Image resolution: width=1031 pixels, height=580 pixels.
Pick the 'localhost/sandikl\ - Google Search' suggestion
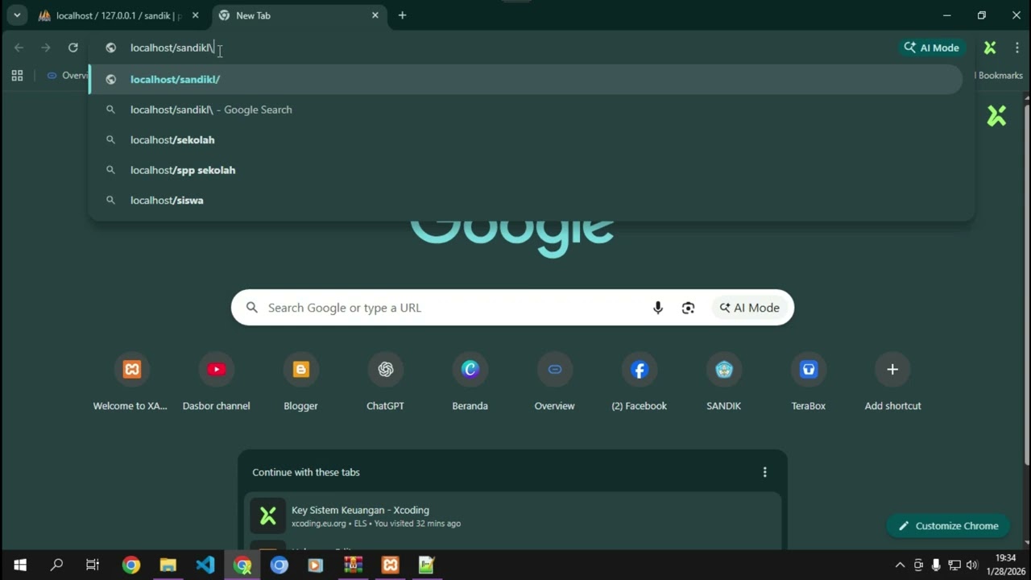tap(525, 110)
